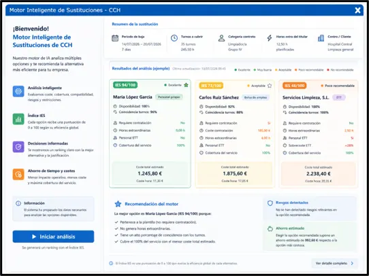Image resolution: width=369 pixels, height=276 pixels.
Task: Click the Resumen de la sustitución heading
Action: (135, 24)
